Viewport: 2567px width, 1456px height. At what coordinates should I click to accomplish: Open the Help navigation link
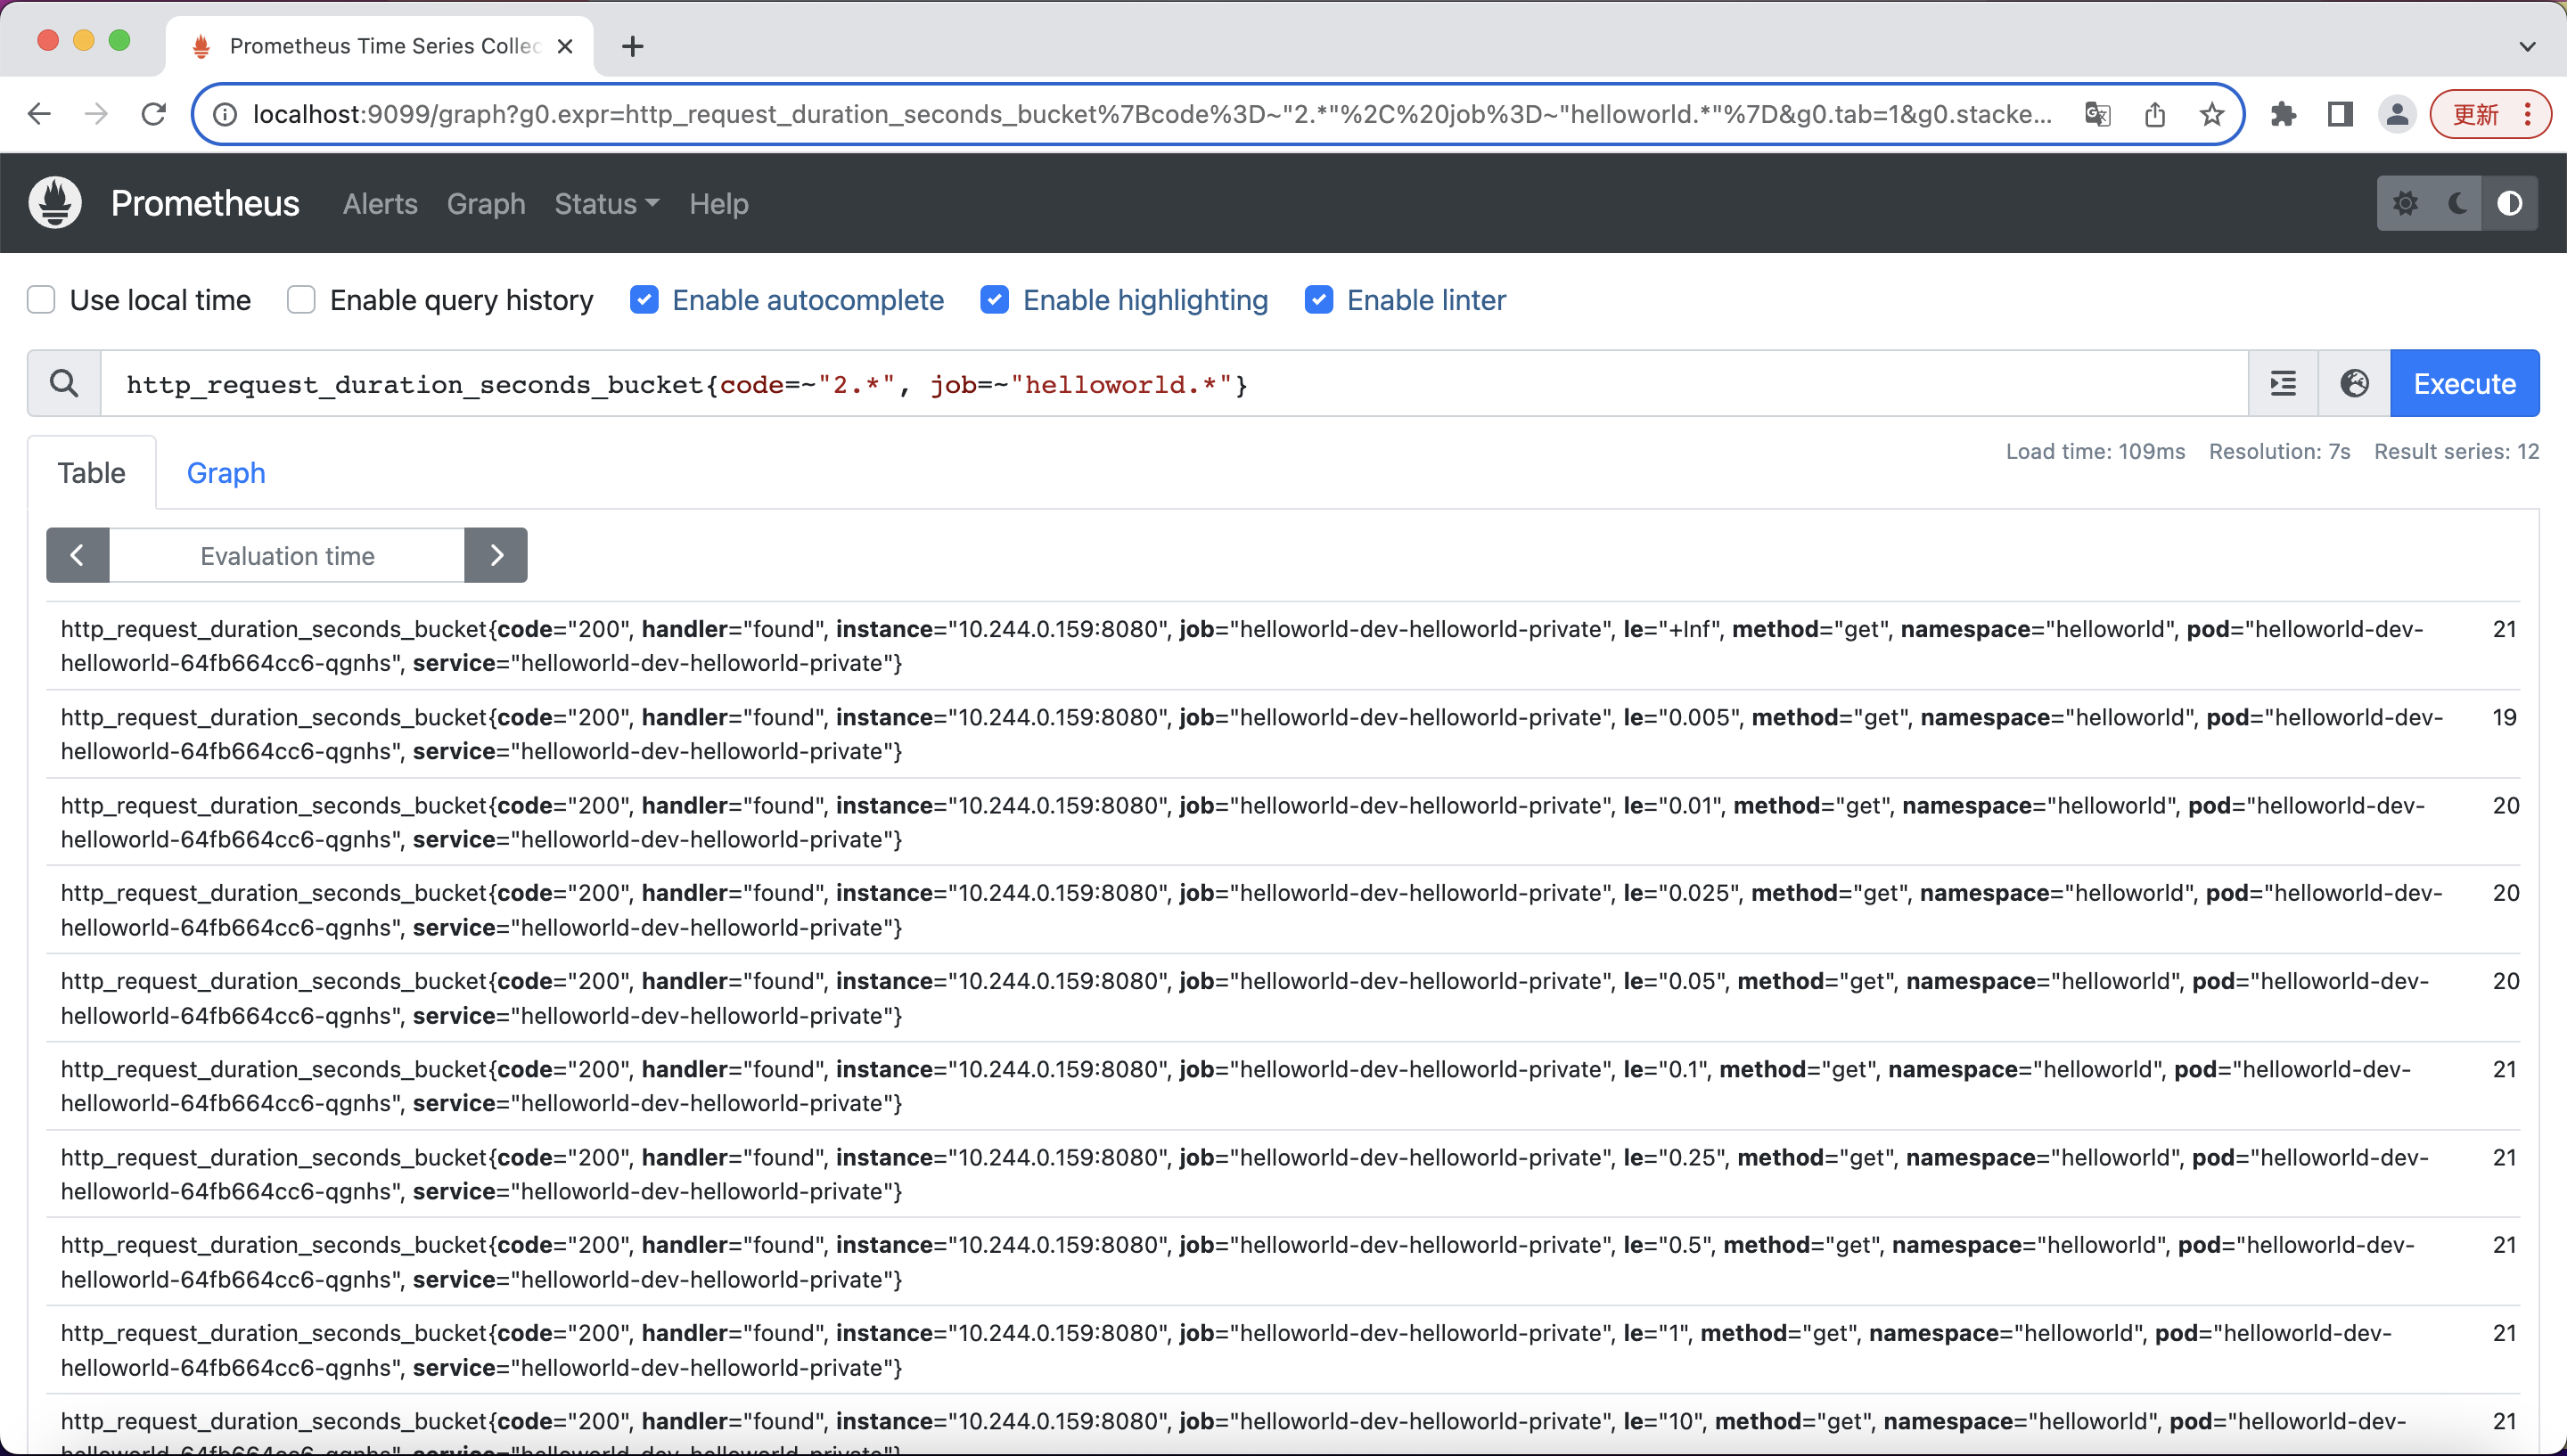click(x=718, y=204)
